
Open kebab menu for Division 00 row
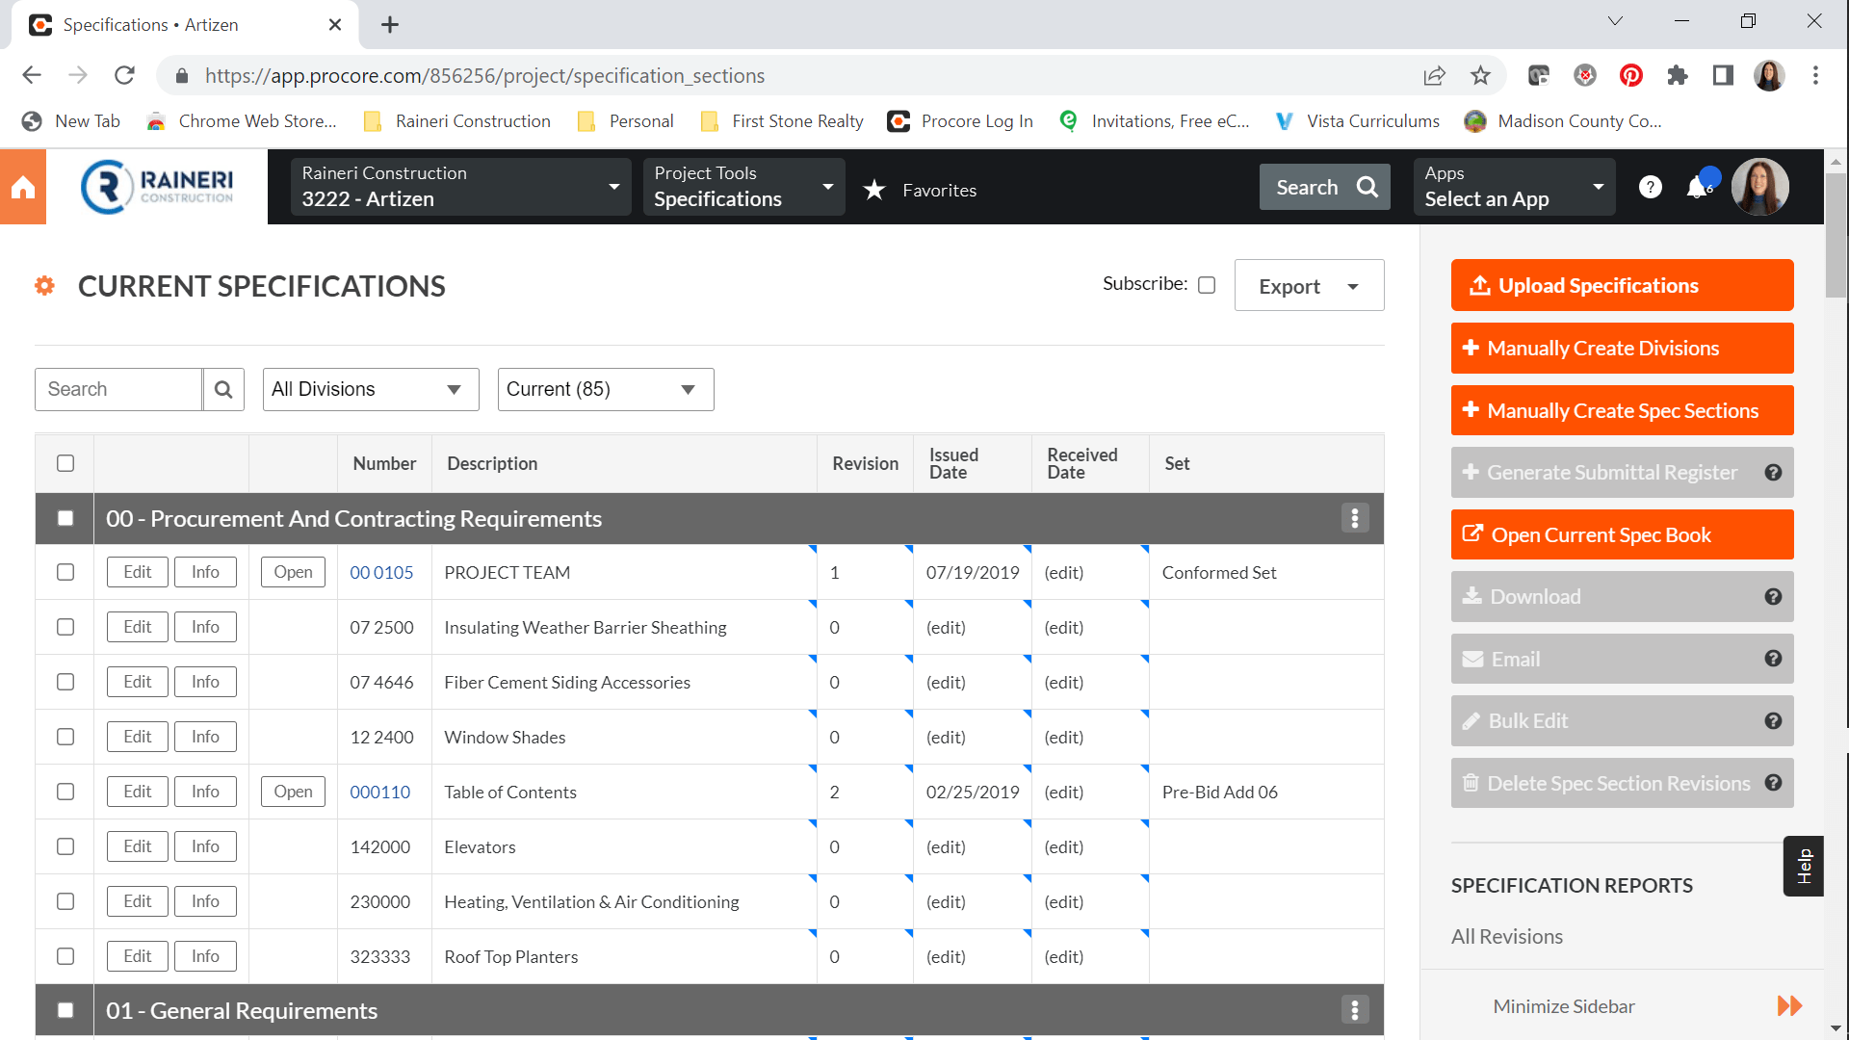(1354, 519)
